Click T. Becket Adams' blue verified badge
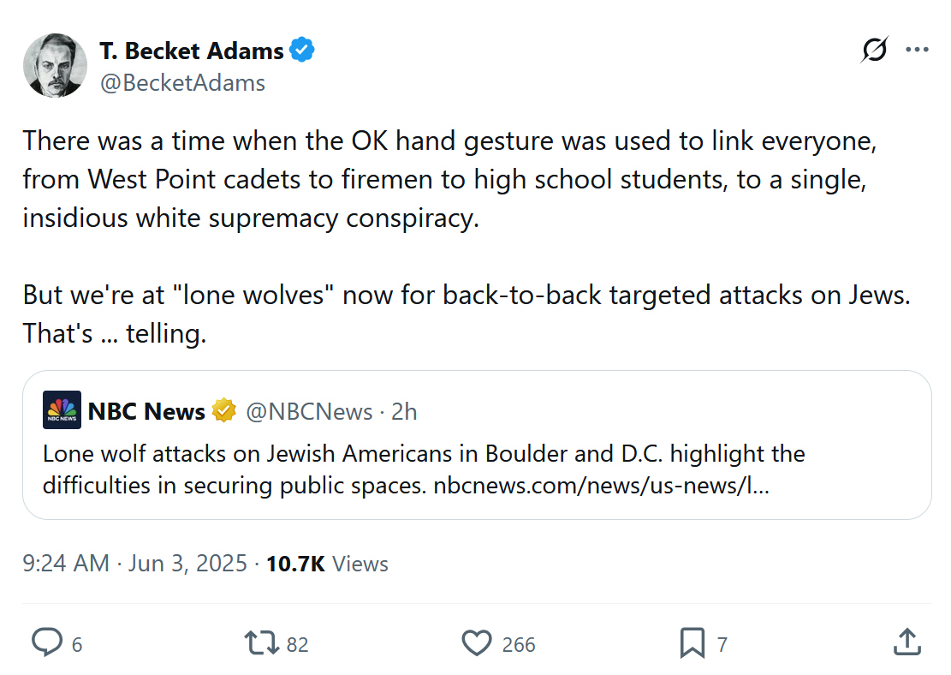The height and width of the screenshot is (675, 951). (302, 51)
